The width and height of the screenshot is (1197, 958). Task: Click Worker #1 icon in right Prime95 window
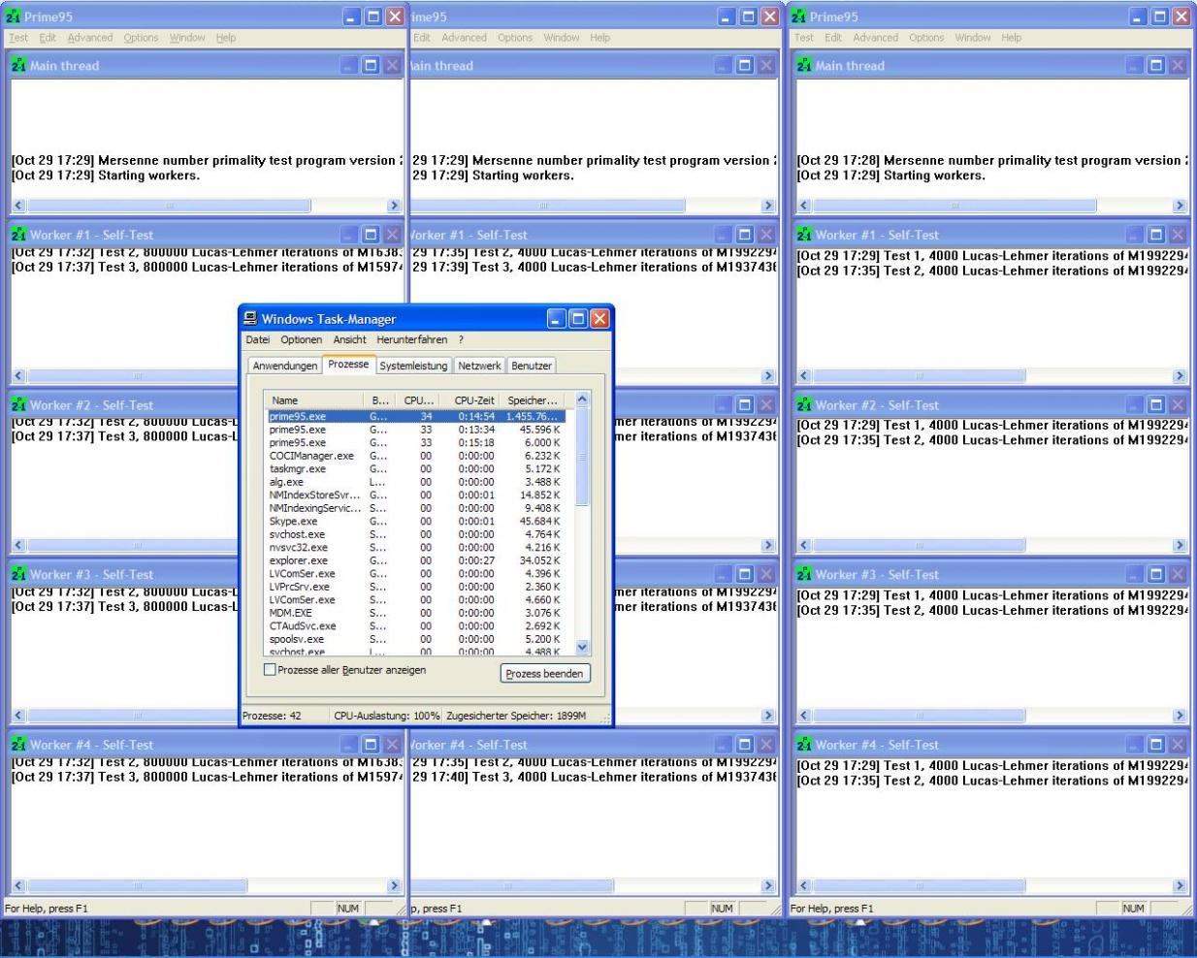[x=803, y=235]
